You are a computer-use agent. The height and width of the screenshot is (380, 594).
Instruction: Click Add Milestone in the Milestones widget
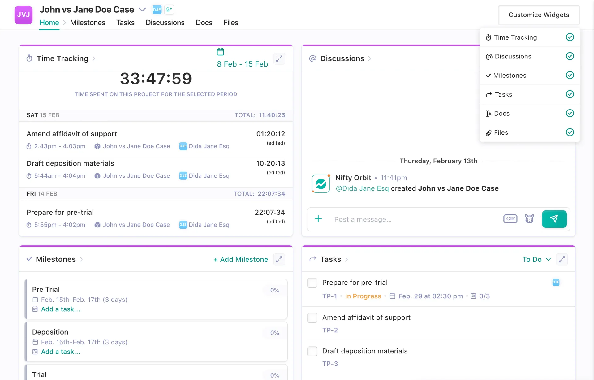[241, 259]
